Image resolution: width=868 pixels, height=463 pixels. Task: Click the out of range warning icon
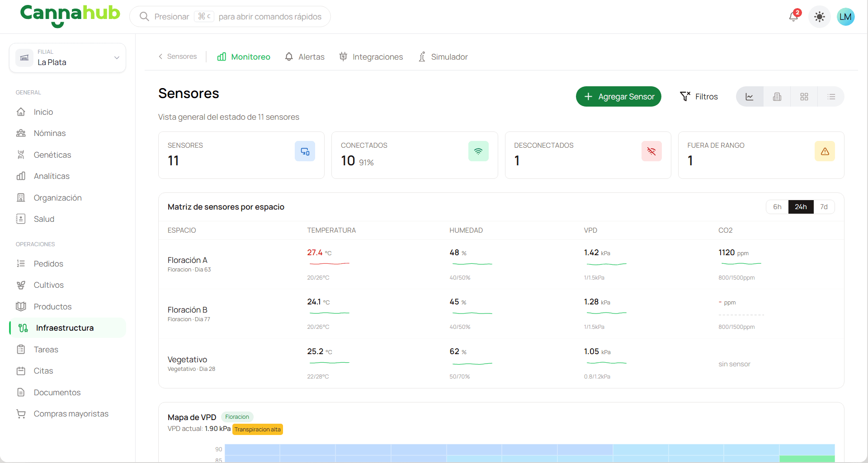coord(825,151)
